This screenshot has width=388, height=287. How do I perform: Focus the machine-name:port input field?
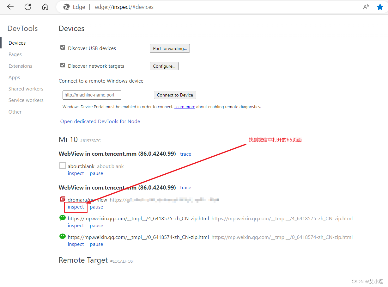click(92, 95)
